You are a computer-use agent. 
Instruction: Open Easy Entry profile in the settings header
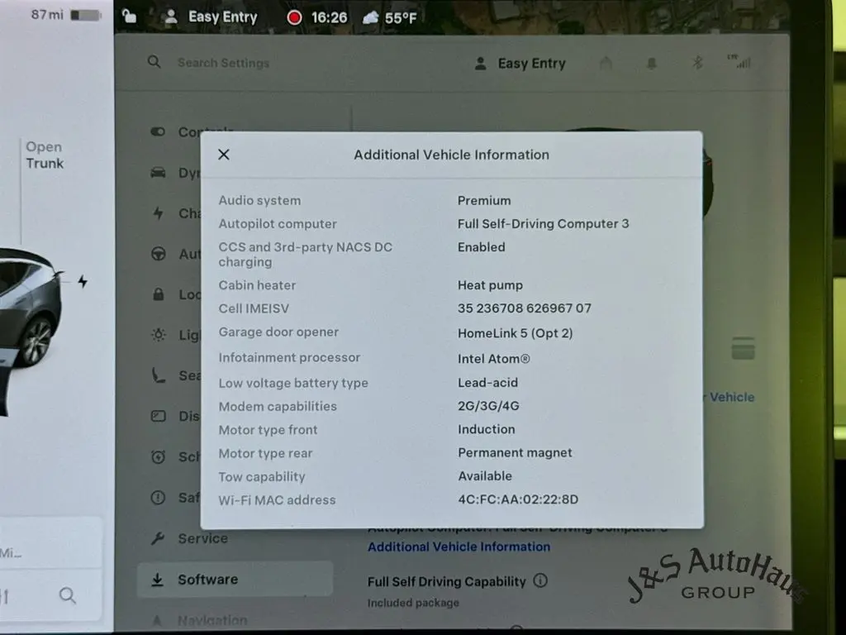click(520, 64)
